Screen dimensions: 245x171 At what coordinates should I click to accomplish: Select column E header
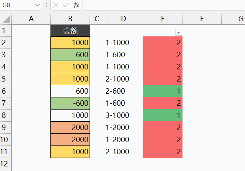(x=162, y=19)
